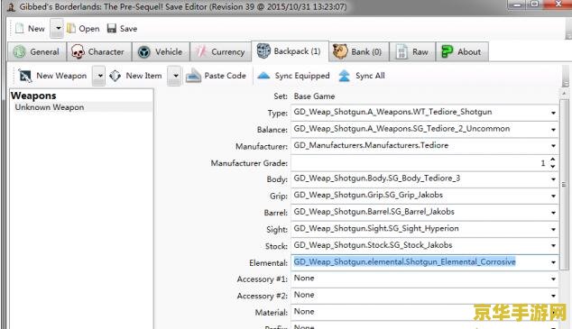Click the Backpack icon
This screenshot has height=329, width=572.
pos(263,51)
